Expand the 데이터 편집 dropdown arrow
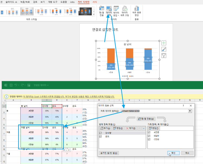The height and width of the screenshot is (164, 203). point(118,15)
